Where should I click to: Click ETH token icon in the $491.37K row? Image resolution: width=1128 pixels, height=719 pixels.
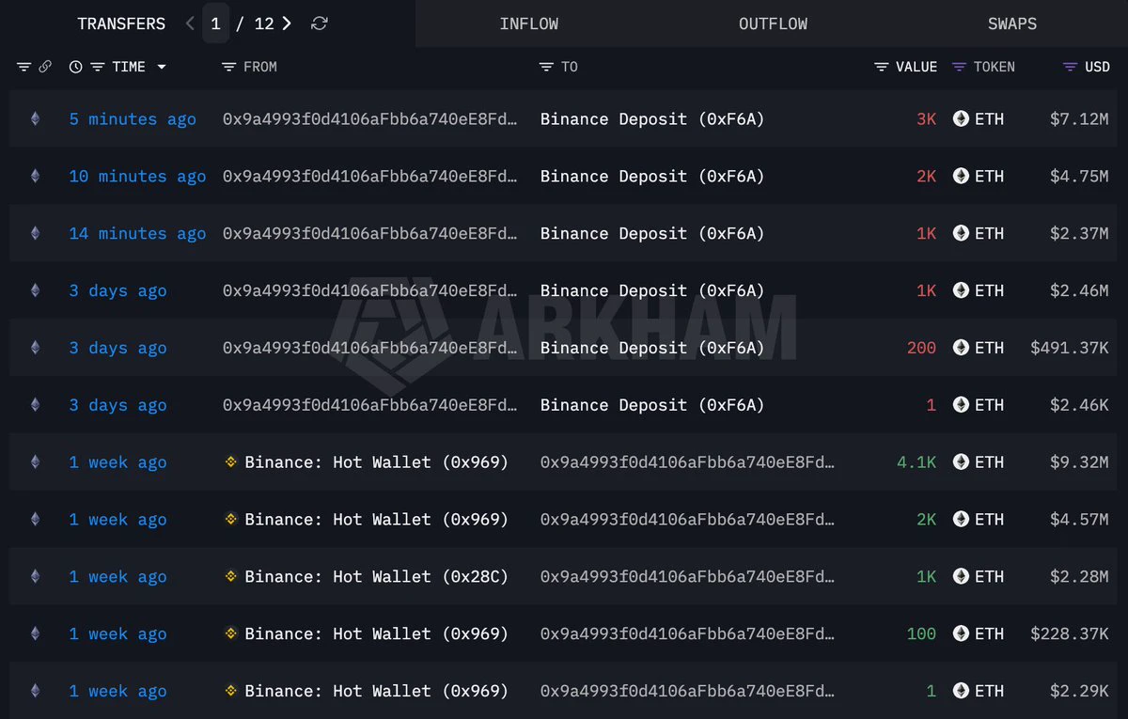coord(961,348)
